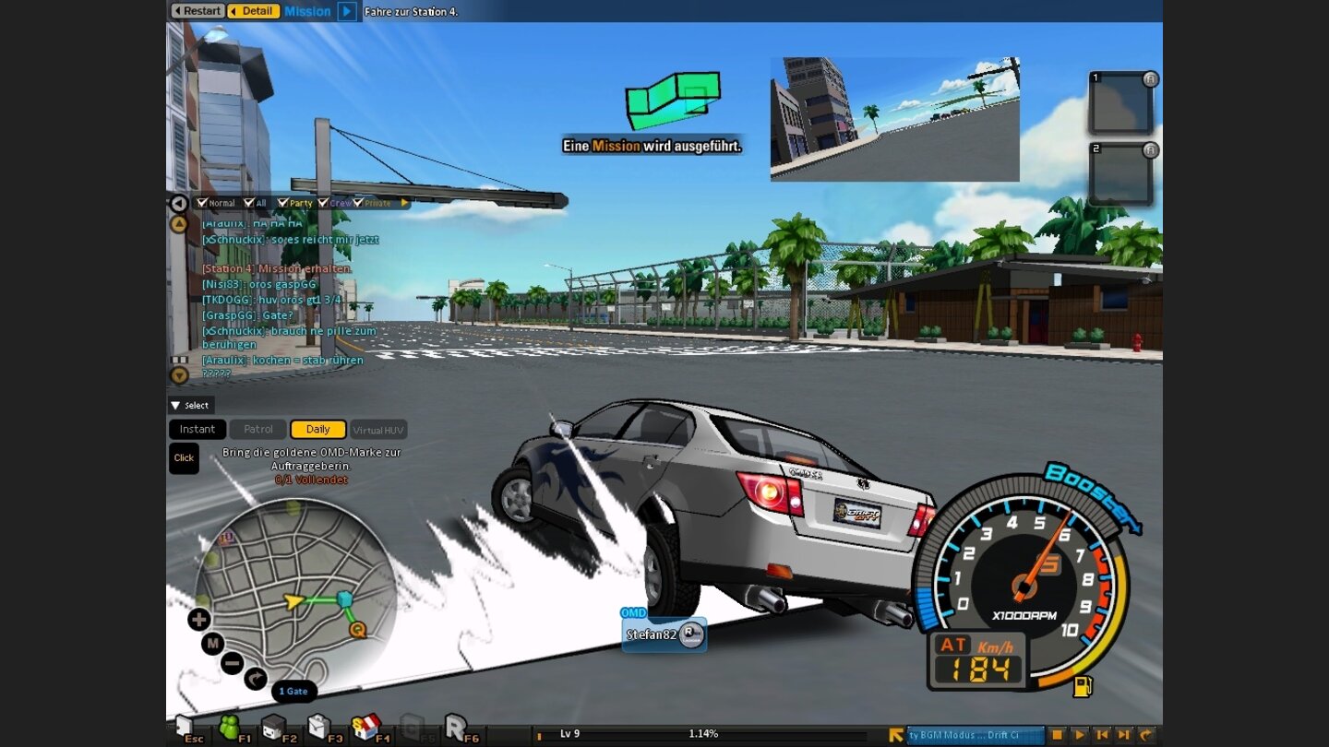Toggle the Crew chat filter checkbox
Image resolution: width=1329 pixels, height=747 pixels.
323,203
